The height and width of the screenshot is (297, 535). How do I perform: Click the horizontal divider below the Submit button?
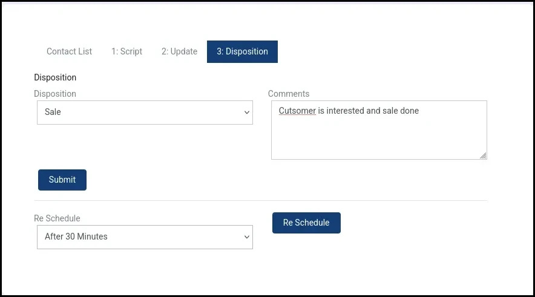point(260,200)
